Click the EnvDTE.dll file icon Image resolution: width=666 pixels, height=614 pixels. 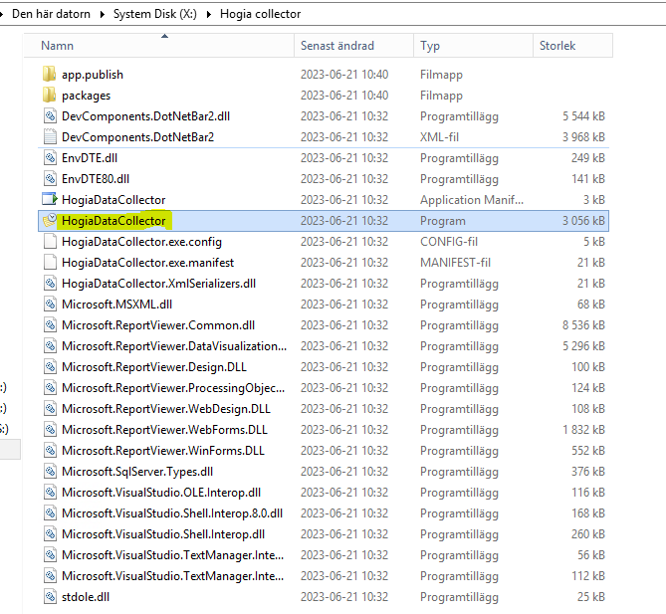point(51,158)
